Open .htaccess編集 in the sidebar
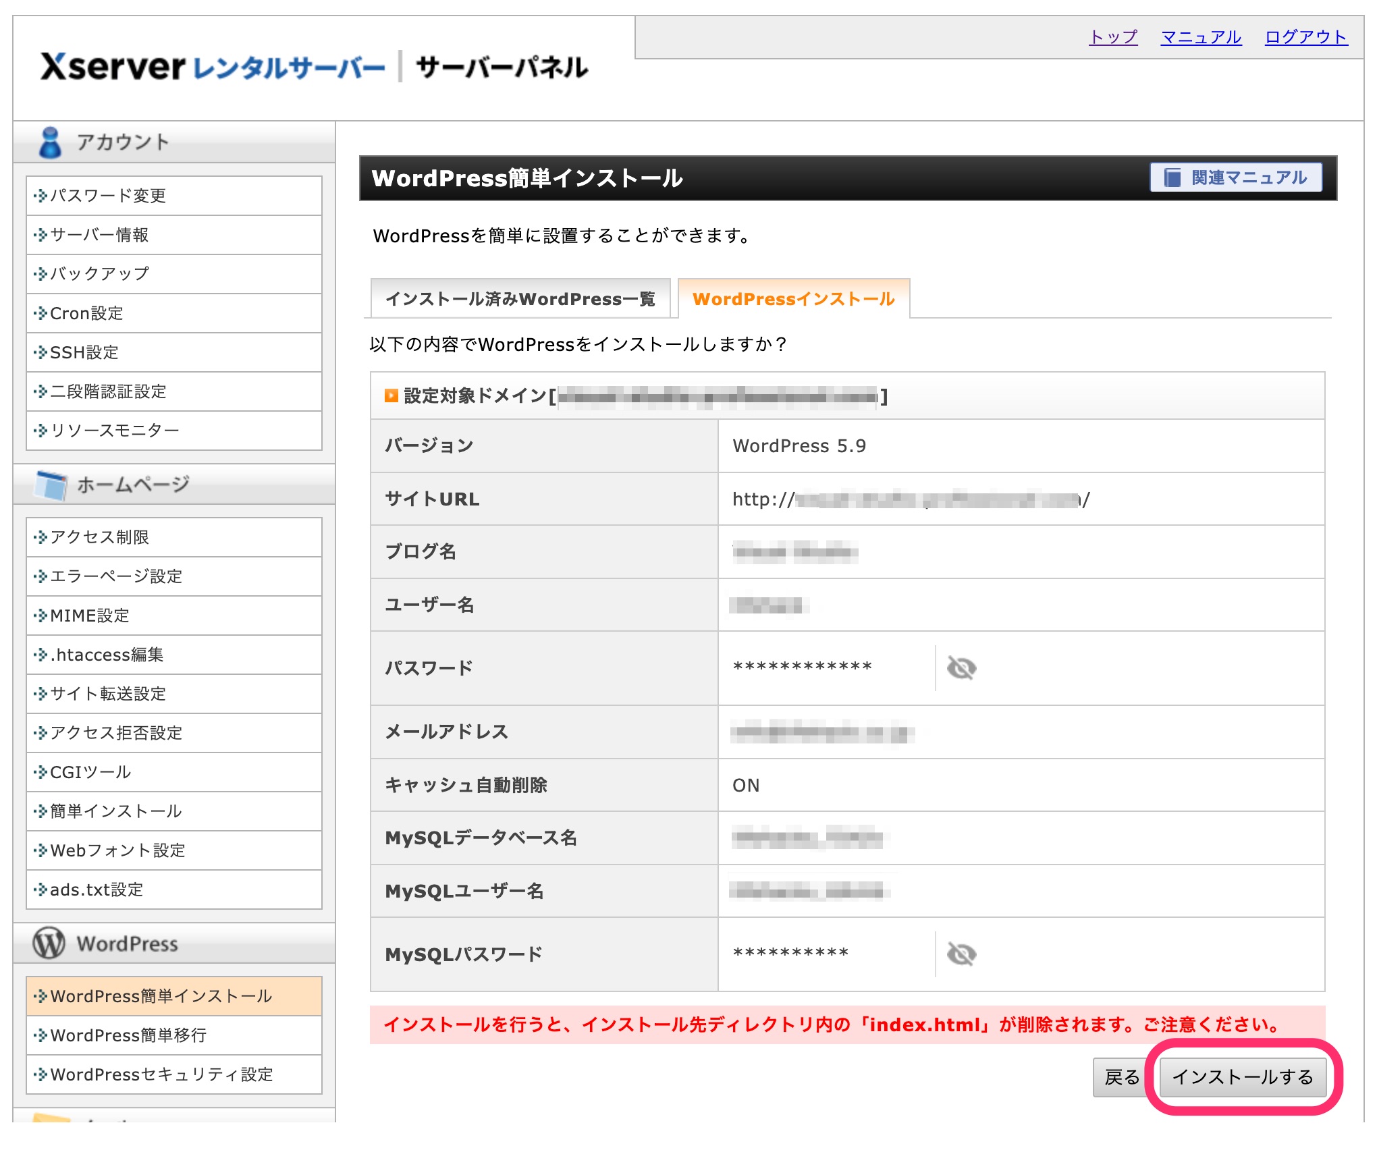 [x=174, y=655]
